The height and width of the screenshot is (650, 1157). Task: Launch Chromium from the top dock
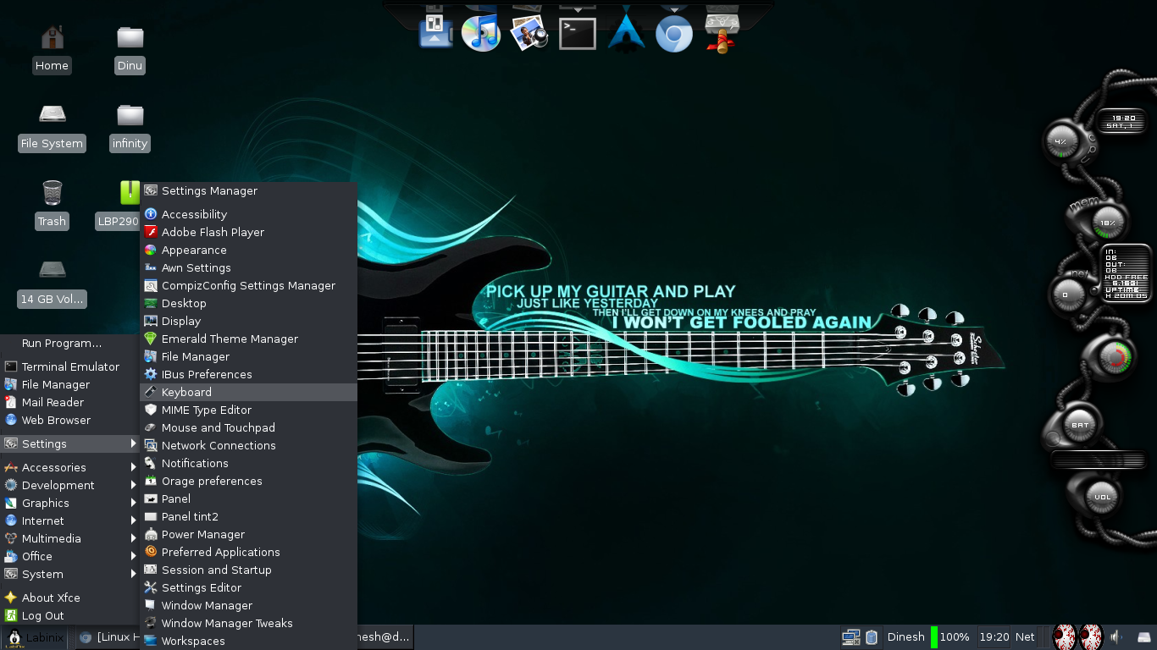pos(674,35)
